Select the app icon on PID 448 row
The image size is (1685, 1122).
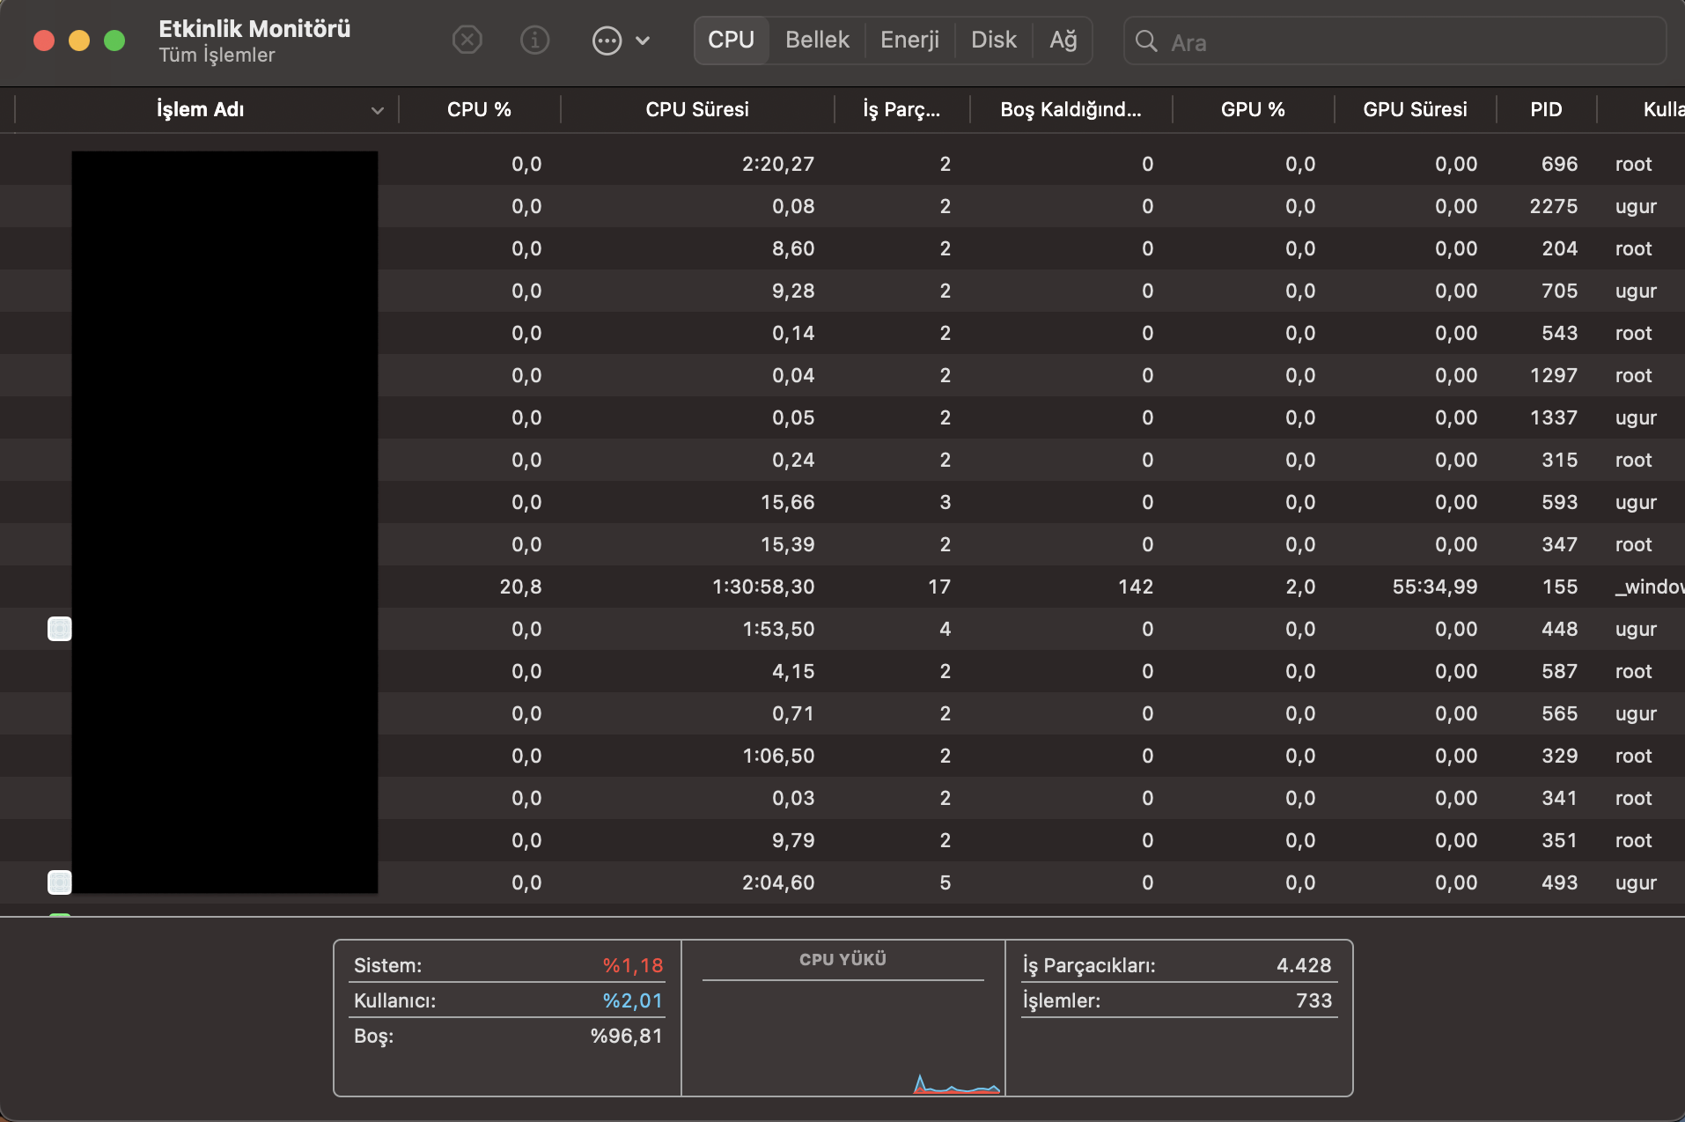pos(59,629)
